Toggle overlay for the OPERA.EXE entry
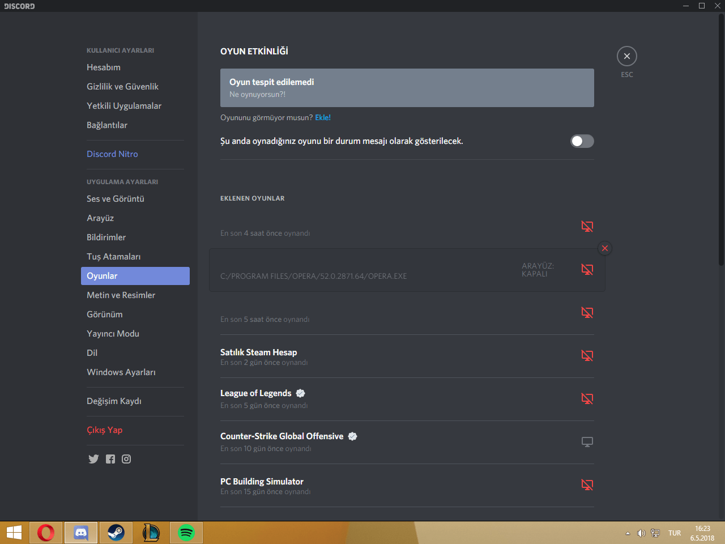The height and width of the screenshot is (544, 725). 587,270
